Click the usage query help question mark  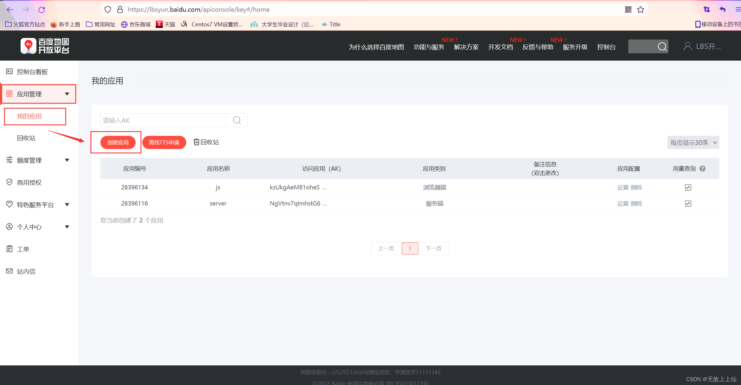[x=702, y=169]
